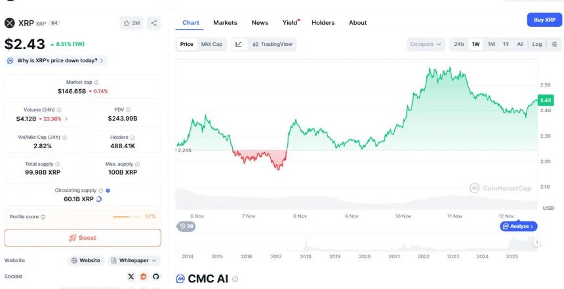Open XRP's X (Twitter) social link
564x289 pixels.
(131, 277)
